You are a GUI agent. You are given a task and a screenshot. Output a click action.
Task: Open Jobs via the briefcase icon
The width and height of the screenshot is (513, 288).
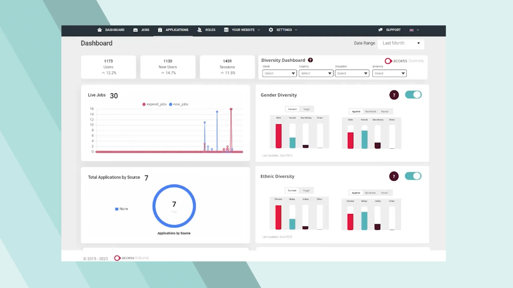tap(135, 30)
